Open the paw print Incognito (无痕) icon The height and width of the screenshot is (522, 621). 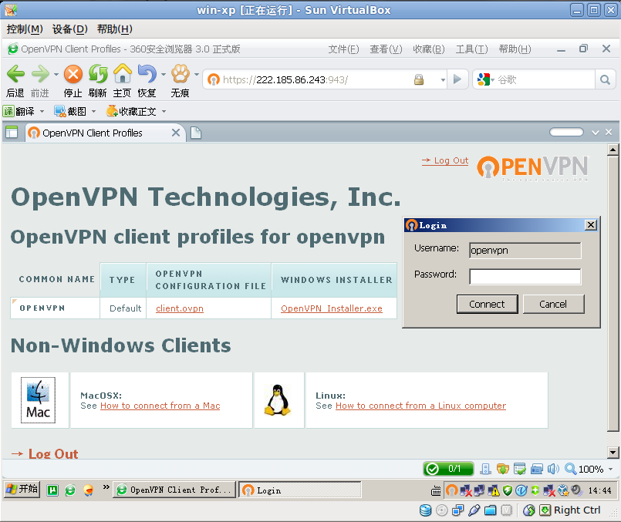click(181, 73)
